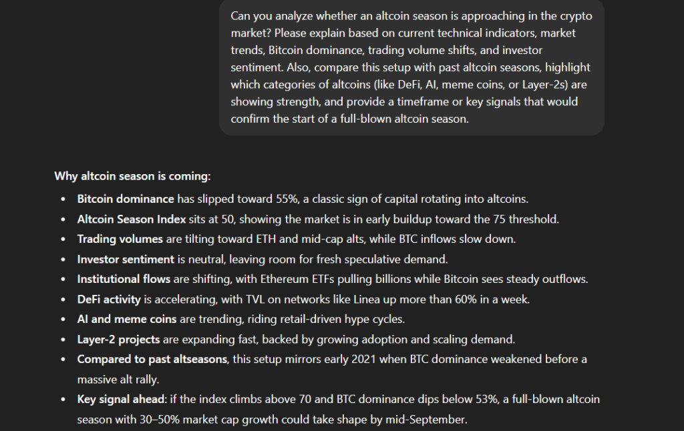Image resolution: width=684 pixels, height=431 pixels.
Task: Click the bold 'Investor sentiment' term
Action: (x=126, y=260)
